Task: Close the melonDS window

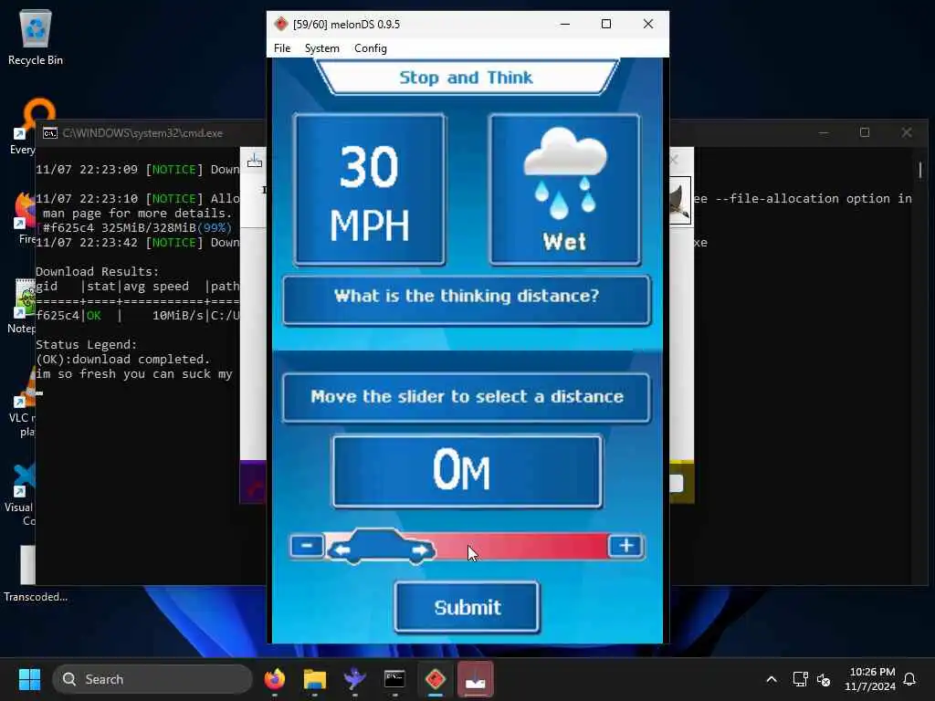Action: pyautogui.click(x=648, y=24)
